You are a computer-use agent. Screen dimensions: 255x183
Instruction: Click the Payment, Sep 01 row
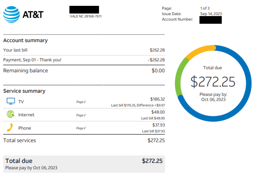(x=84, y=60)
